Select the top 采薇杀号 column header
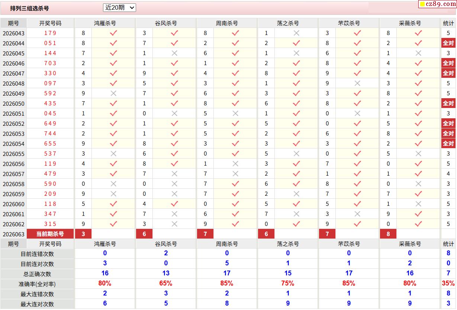Screen dimensions: 457x310 tap(410, 23)
